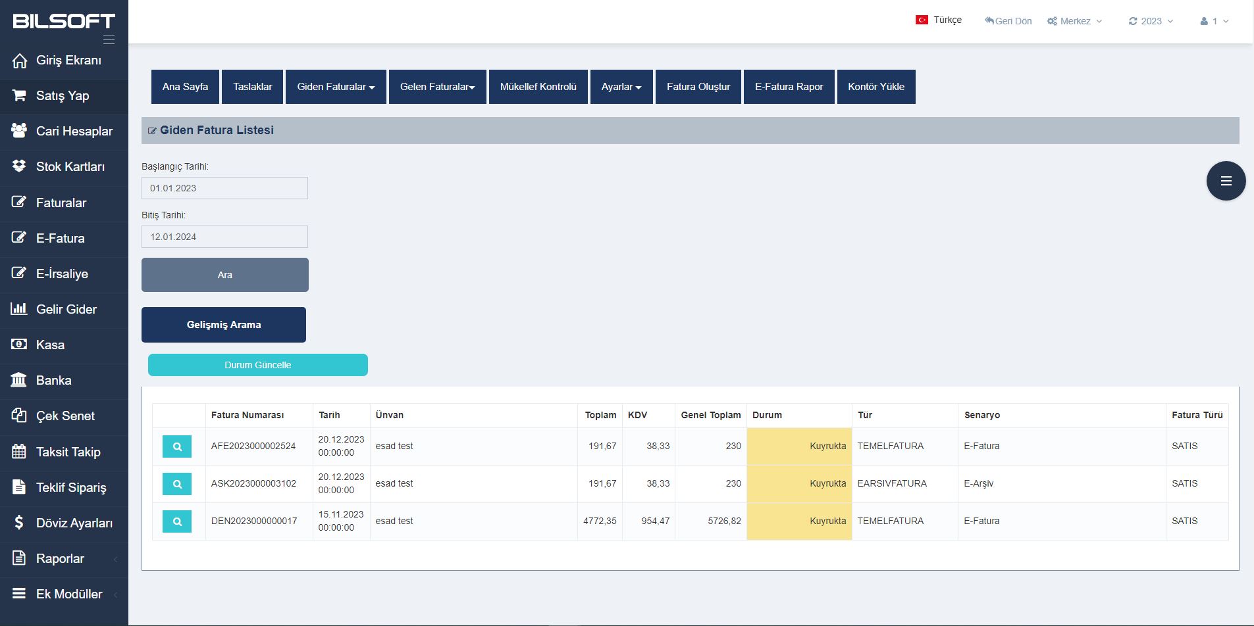
Task: Open the Gelen Faturalar dropdown menu
Action: click(x=438, y=87)
